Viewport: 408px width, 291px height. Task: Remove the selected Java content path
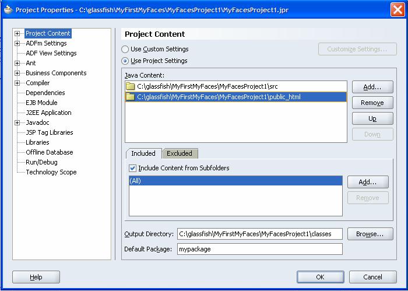372,103
